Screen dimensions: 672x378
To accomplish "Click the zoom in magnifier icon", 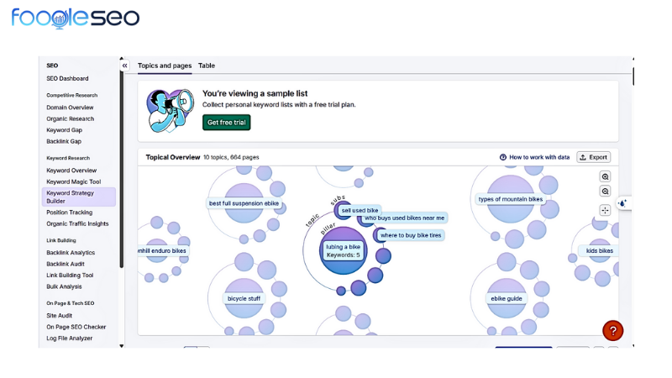I will click(605, 176).
